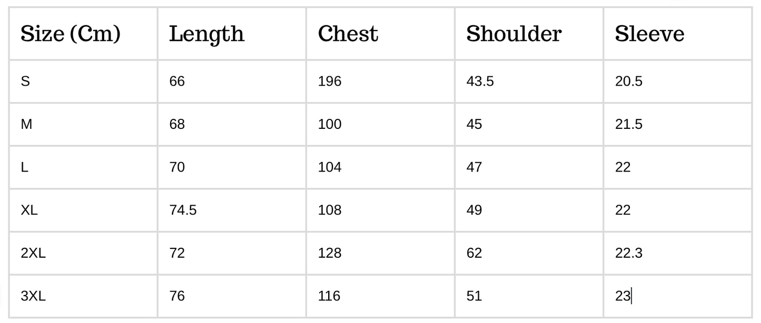Click the Chest column header cell
The width and height of the screenshot is (761, 323).
coord(348,34)
